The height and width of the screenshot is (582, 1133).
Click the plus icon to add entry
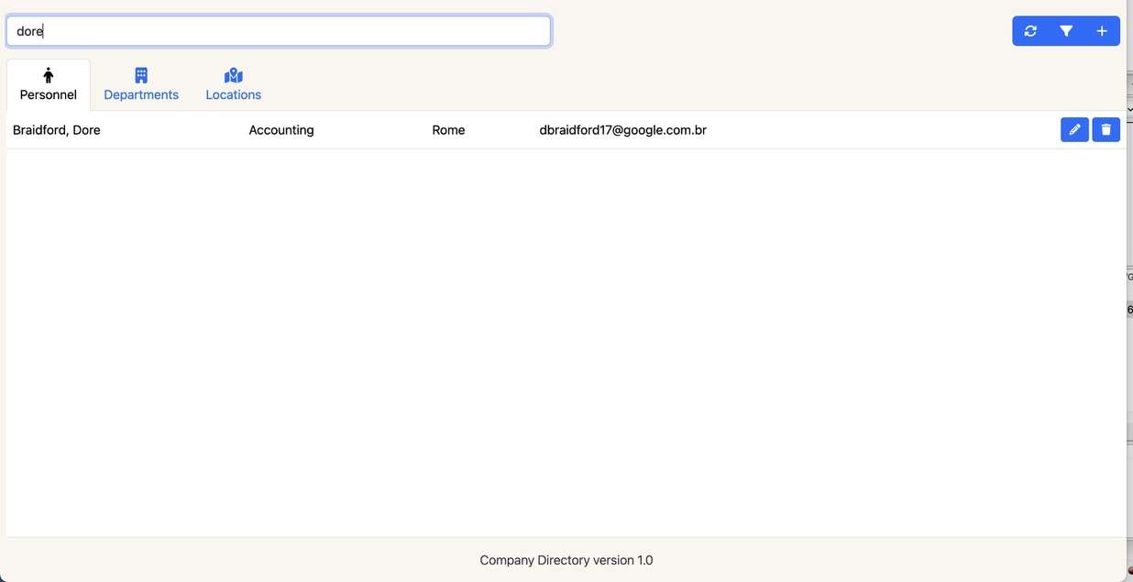[x=1102, y=31]
